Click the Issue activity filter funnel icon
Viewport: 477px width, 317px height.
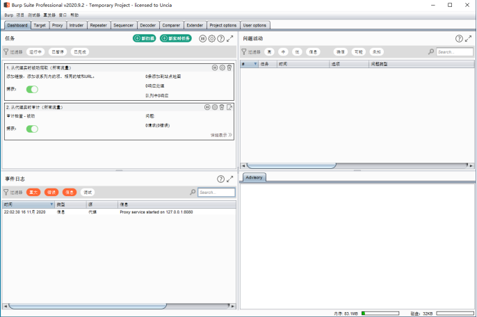point(244,51)
